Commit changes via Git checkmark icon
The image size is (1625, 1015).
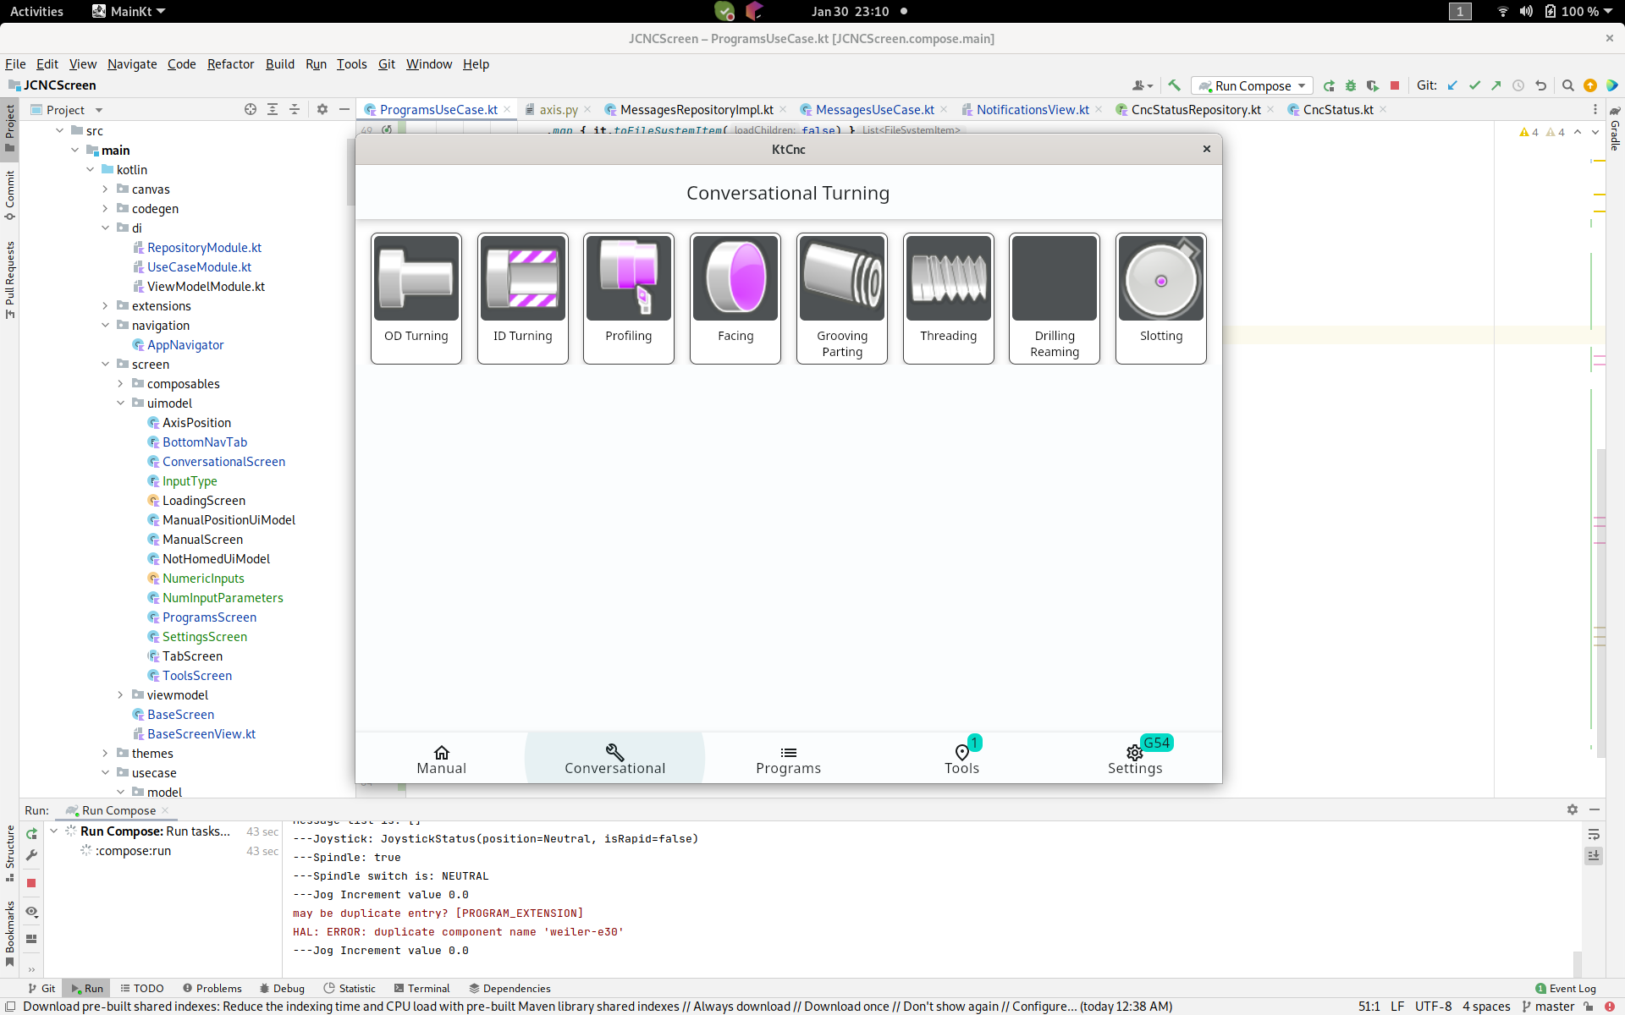coord(1474,85)
